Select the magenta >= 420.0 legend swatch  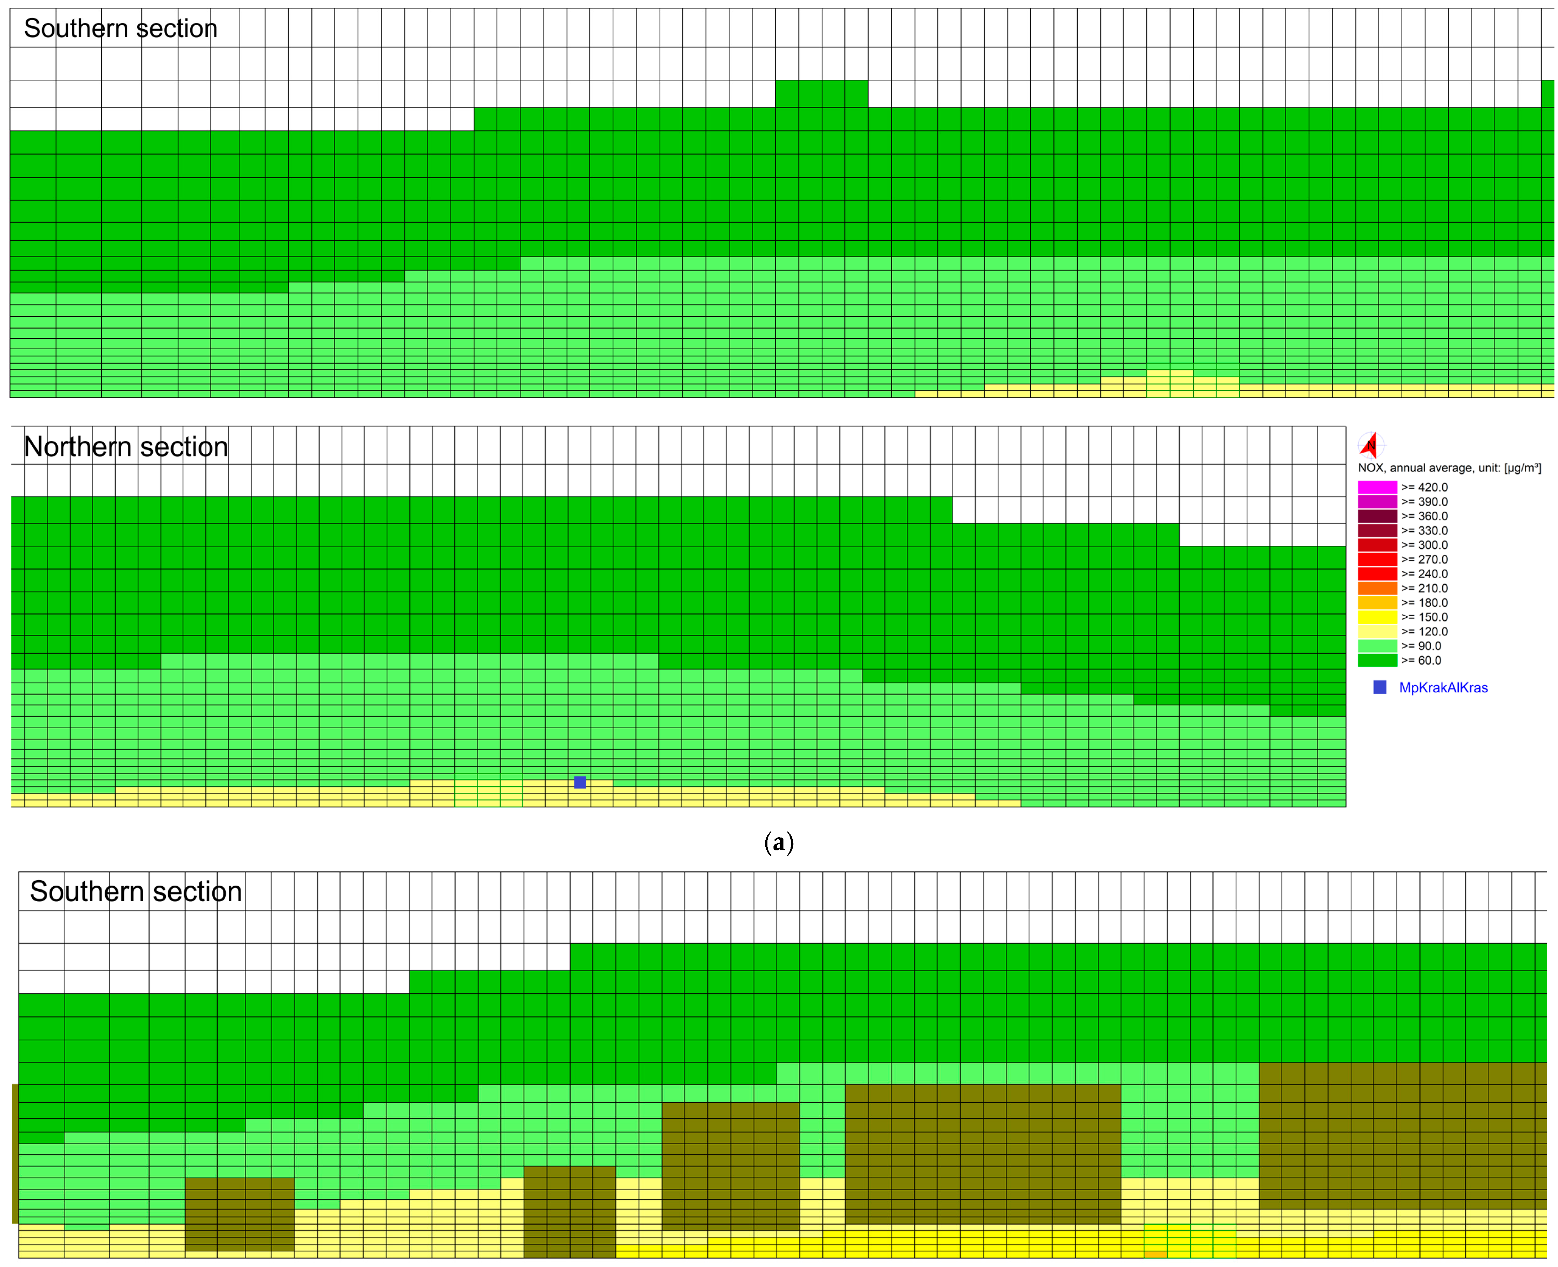[x=1377, y=487]
